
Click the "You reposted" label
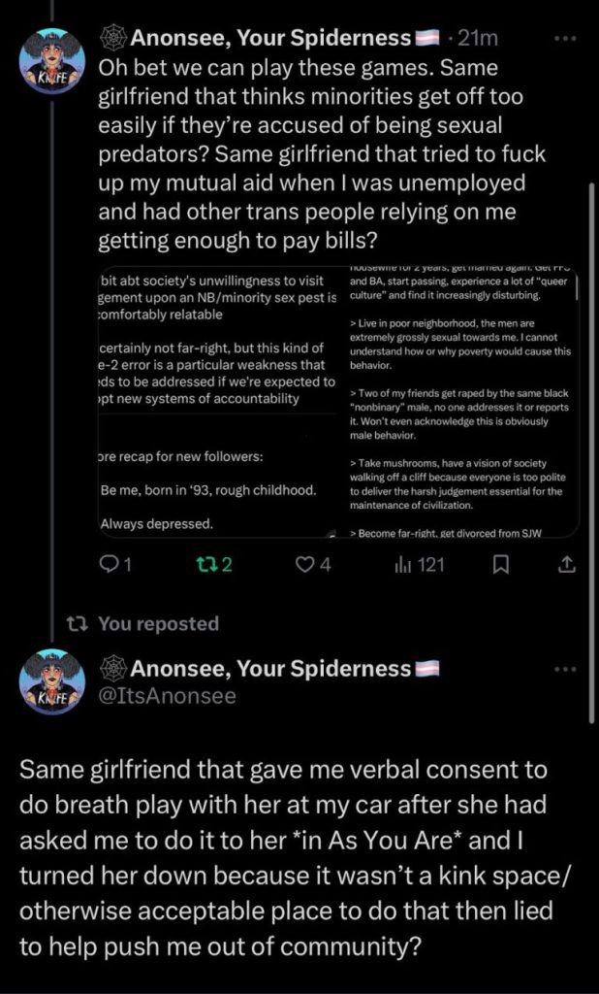(159, 623)
